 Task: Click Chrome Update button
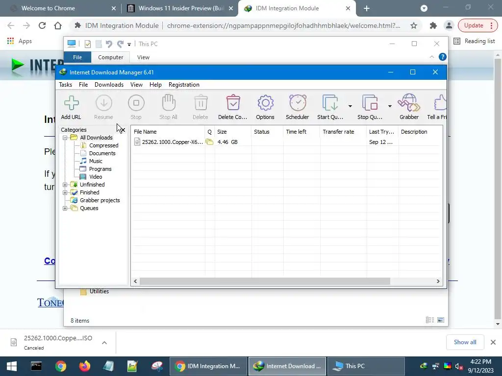[477, 25]
